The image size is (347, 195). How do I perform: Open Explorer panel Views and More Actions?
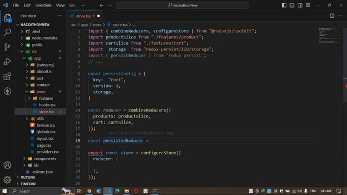(x=59, y=16)
